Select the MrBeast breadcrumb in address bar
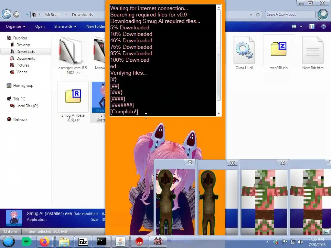The width and height of the screenshot is (331, 248). tap(53, 15)
